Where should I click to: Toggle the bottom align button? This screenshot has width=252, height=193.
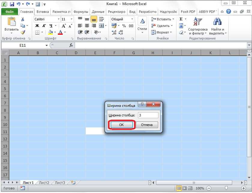click(94, 19)
